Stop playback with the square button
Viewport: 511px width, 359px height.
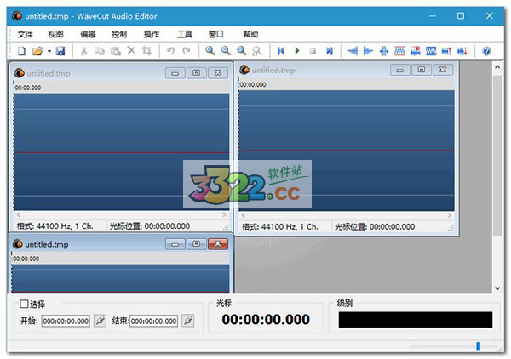[313, 51]
